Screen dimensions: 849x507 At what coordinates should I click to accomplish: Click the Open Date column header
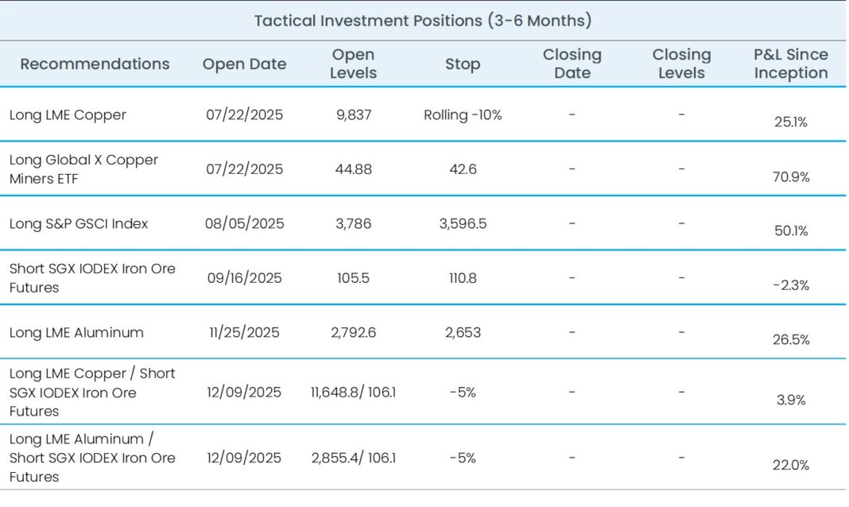click(x=244, y=64)
